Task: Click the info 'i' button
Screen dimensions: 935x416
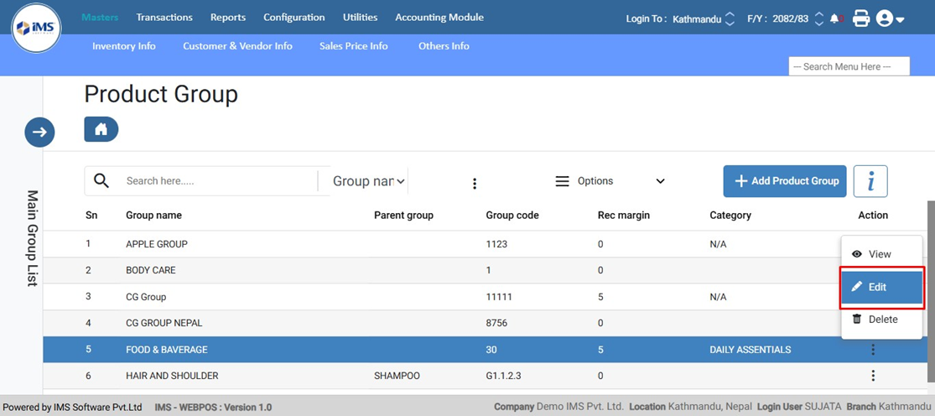Action: (870, 181)
